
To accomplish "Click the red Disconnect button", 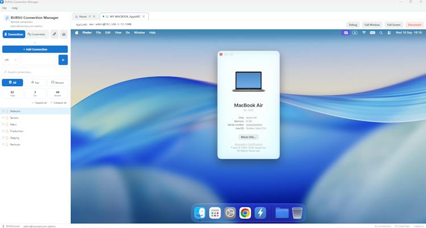I will click(x=415, y=25).
